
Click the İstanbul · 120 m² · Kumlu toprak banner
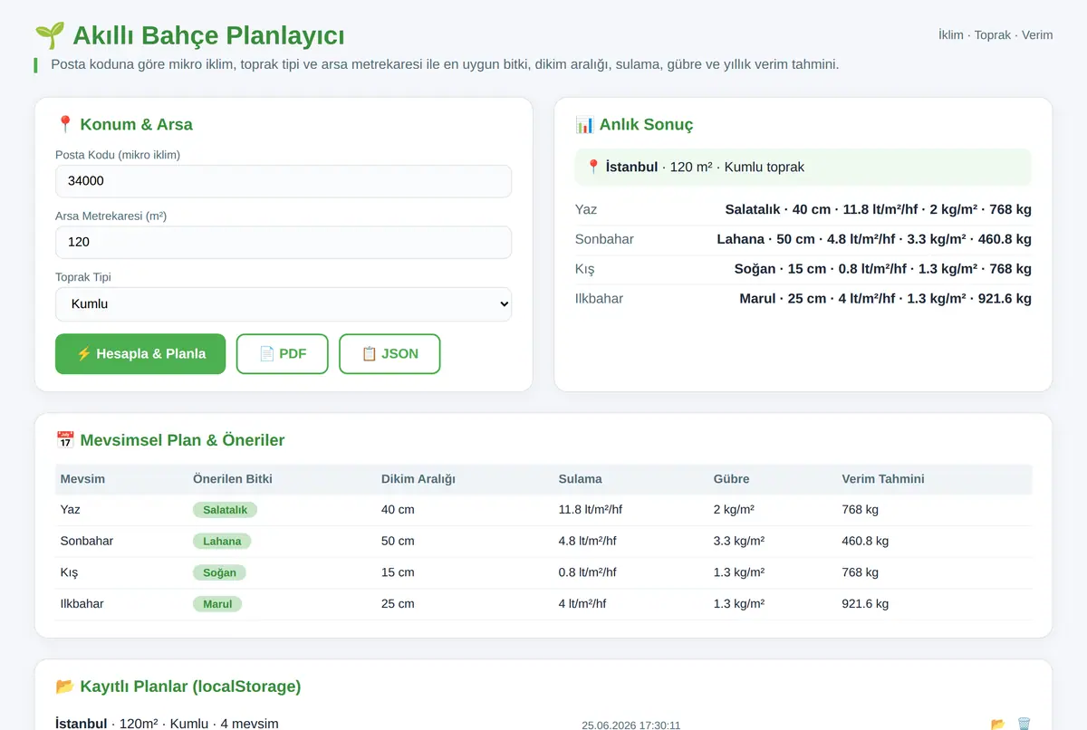coord(803,167)
